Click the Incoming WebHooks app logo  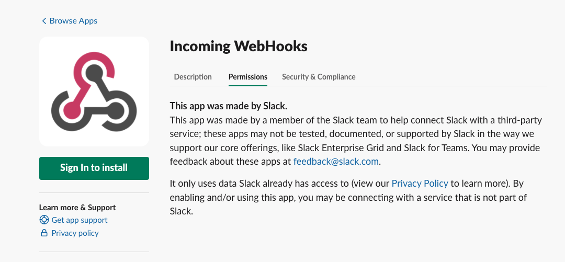point(94,92)
